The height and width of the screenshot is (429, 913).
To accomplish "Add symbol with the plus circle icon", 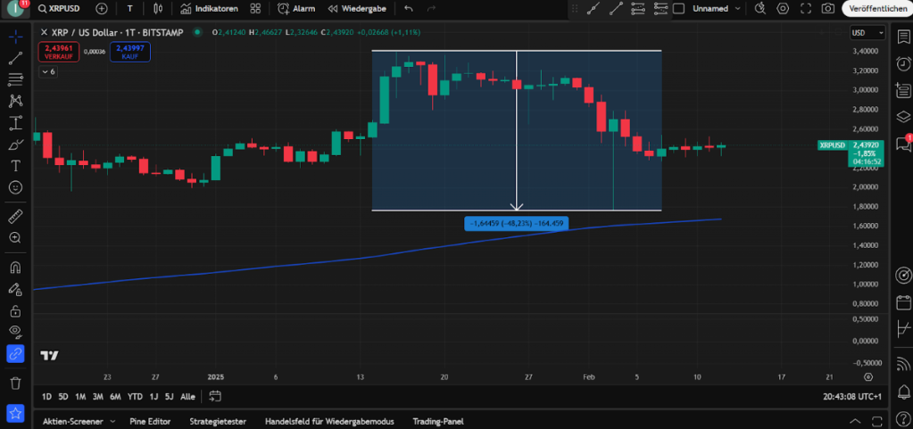I will point(102,9).
